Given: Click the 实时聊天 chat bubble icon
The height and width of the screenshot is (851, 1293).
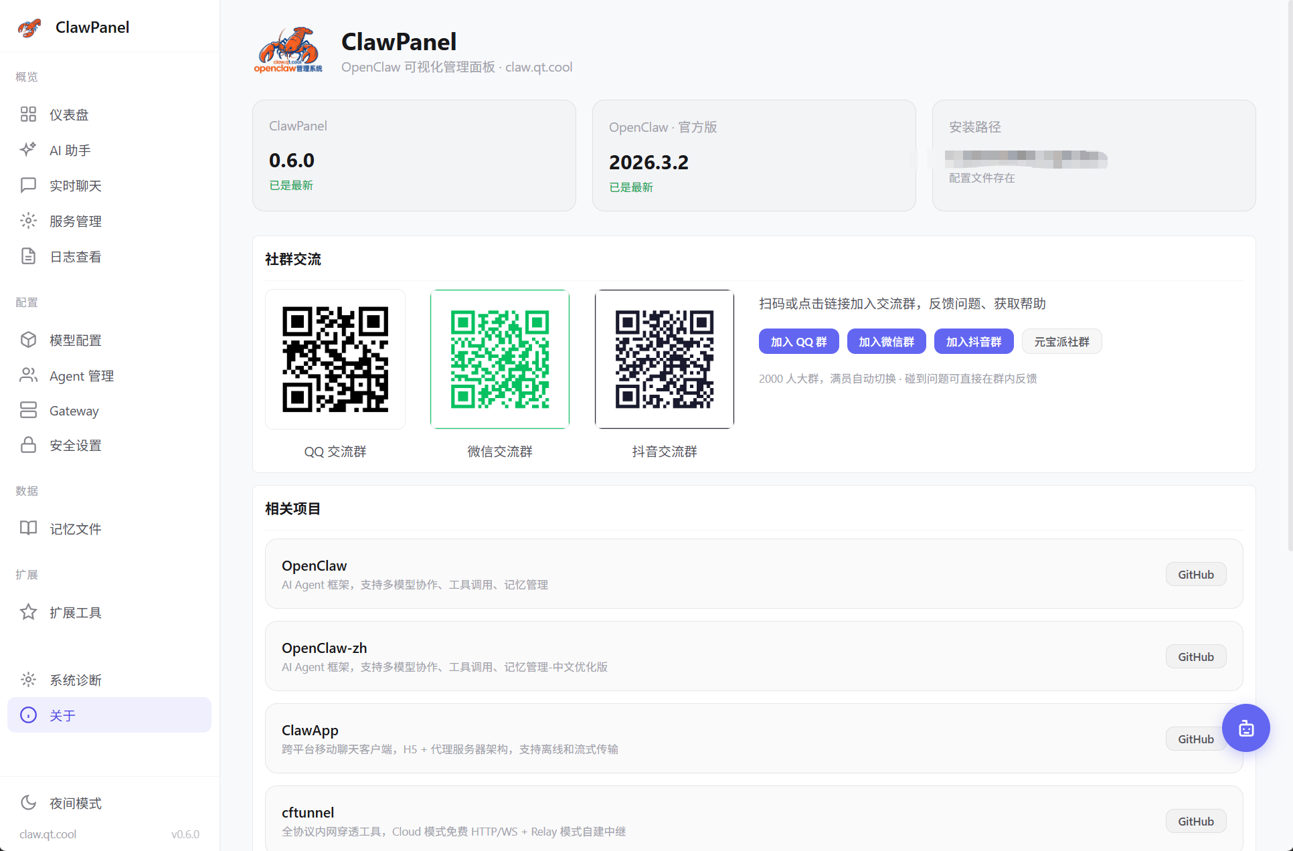Looking at the screenshot, I should point(28,185).
